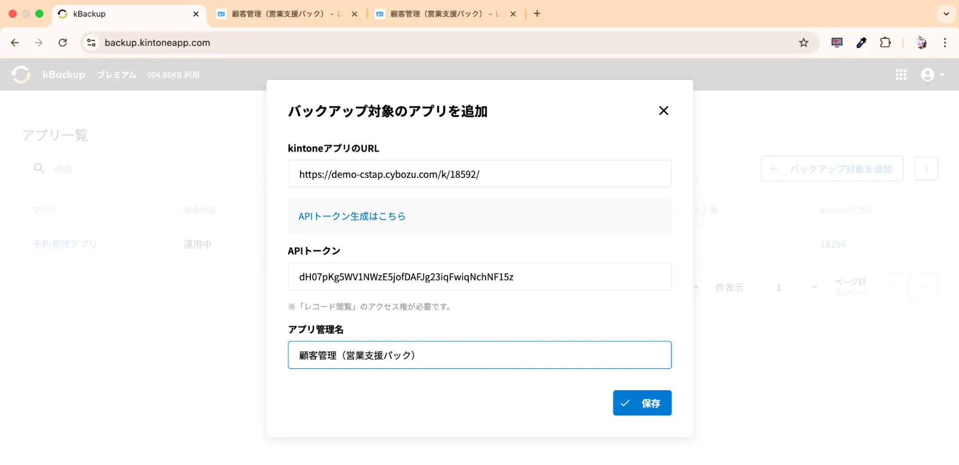Screen dimensions: 959x465
Task: Click the kBackup logo icon
Action: (x=21, y=74)
